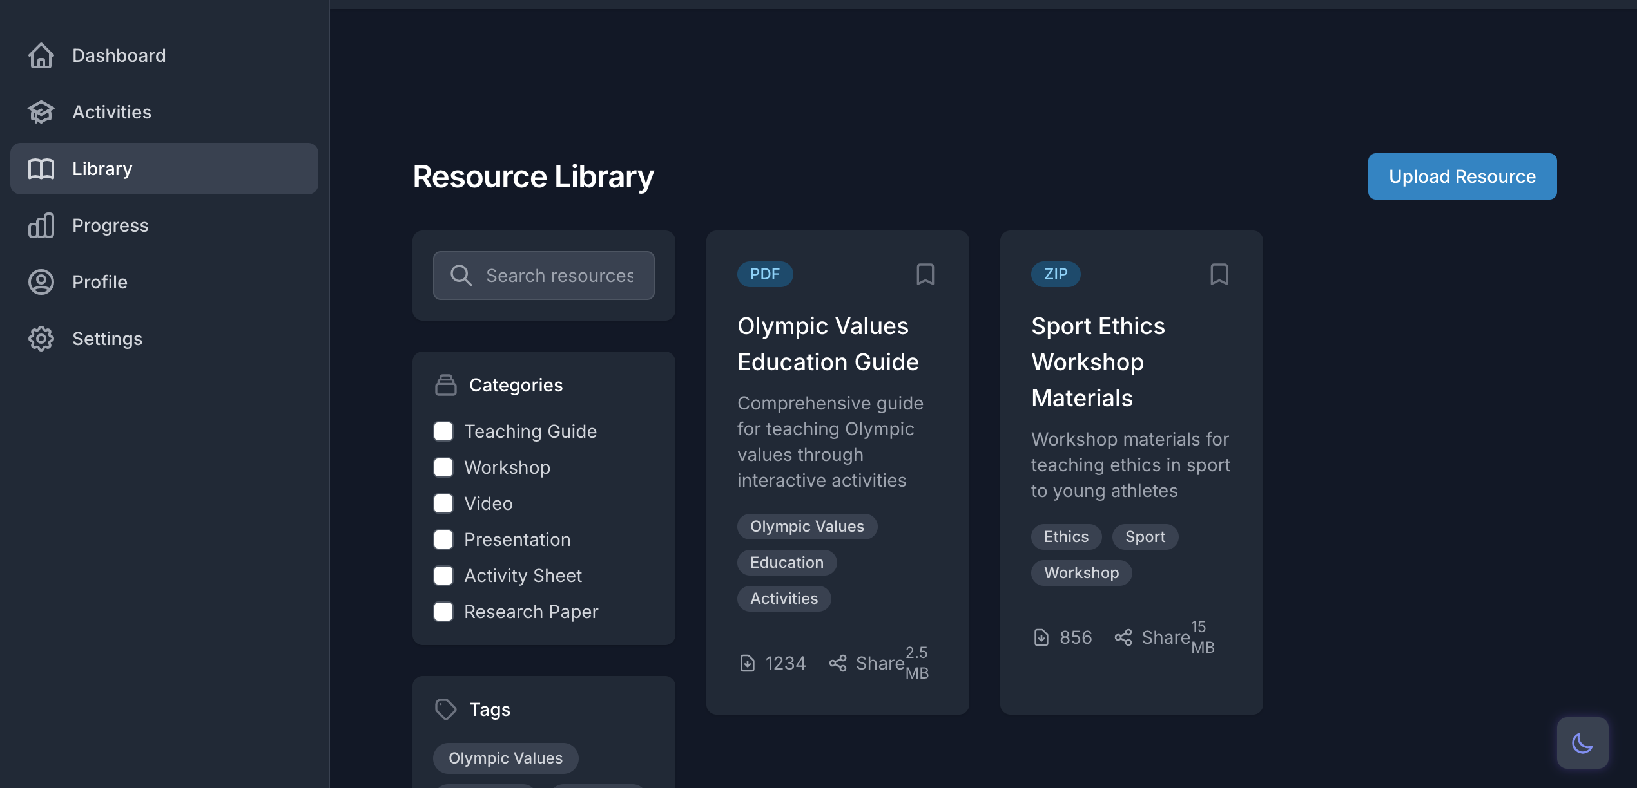Click share icon on Sport Ethics card
Screen dimensions: 1637x788
point(1123,637)
